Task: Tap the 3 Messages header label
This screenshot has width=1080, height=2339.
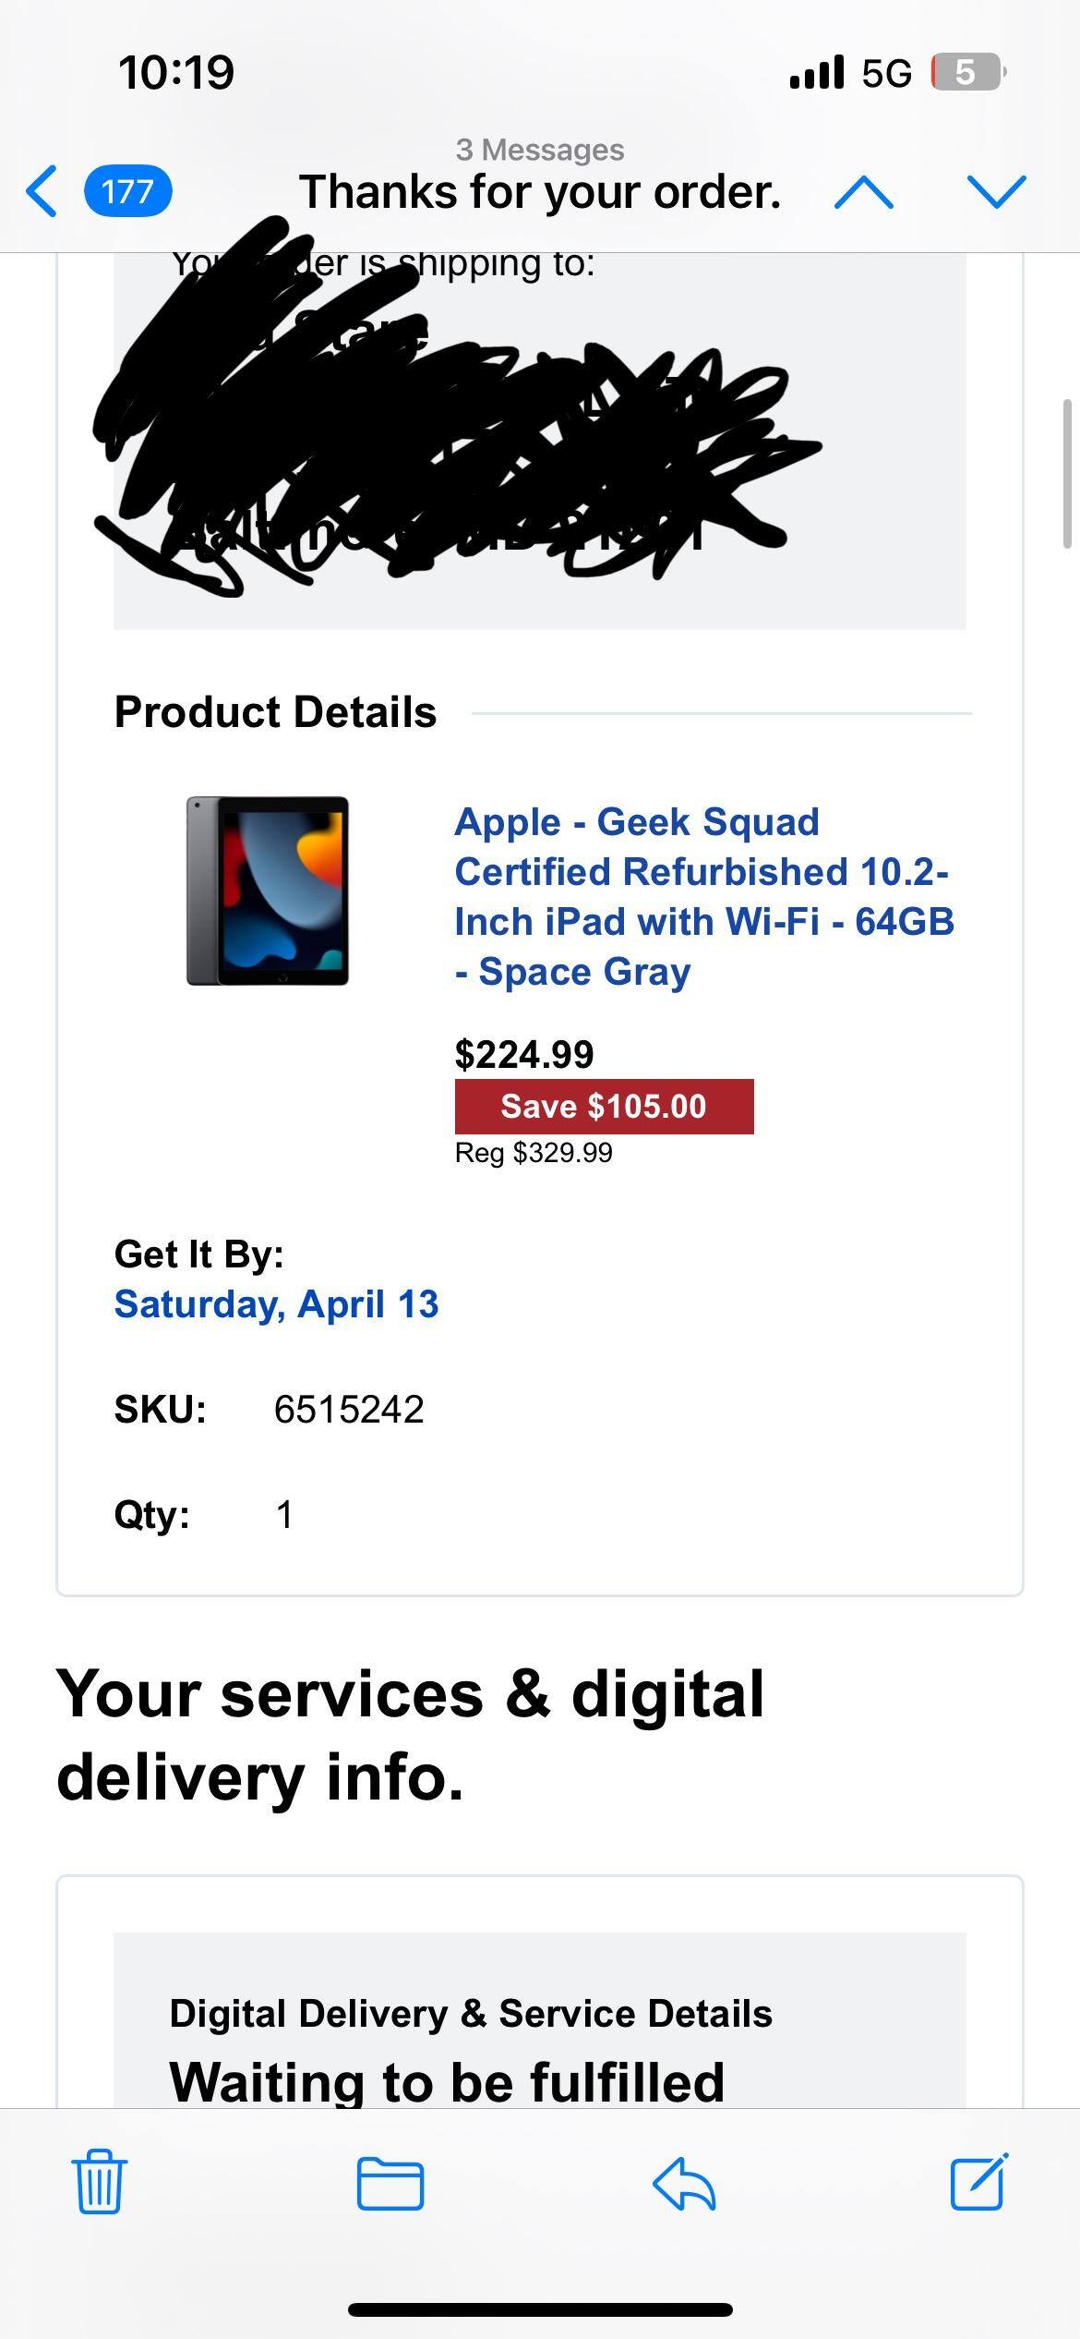Action: tap(540, 148)
